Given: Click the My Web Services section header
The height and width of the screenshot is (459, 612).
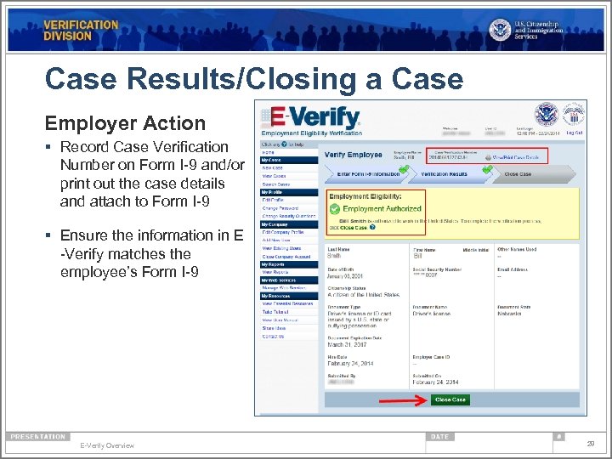Looking at the screenshot, I should 289,280.
